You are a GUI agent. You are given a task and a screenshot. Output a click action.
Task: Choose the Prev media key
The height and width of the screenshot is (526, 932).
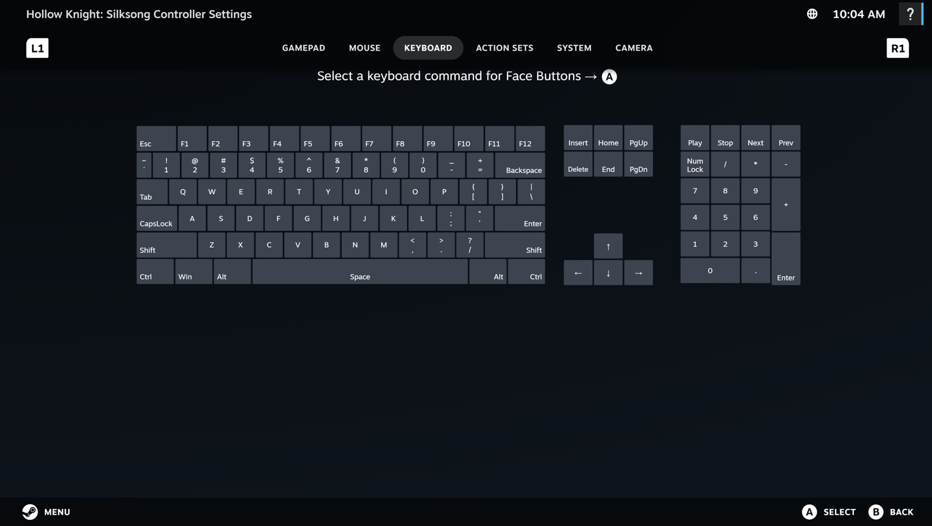coord(786,138)
